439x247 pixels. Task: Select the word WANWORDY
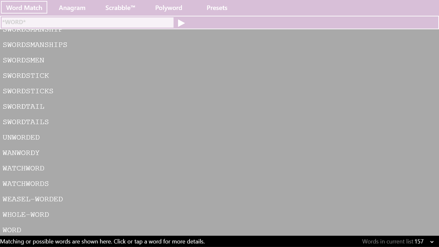[21, 153]
